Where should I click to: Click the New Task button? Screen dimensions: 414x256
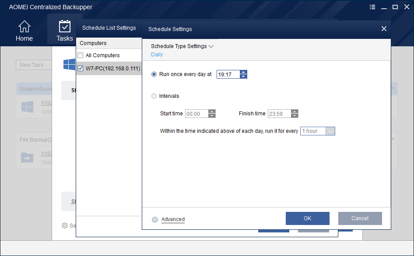[x=34, y=65]
